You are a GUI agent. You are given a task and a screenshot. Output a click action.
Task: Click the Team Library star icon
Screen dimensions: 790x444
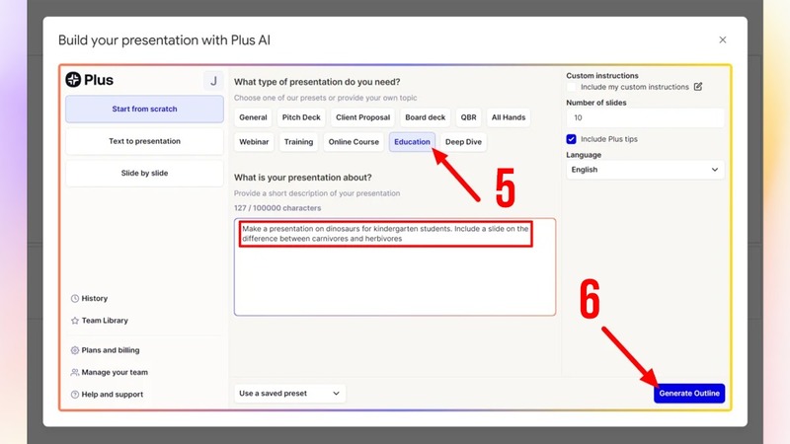tap(75, 321)
